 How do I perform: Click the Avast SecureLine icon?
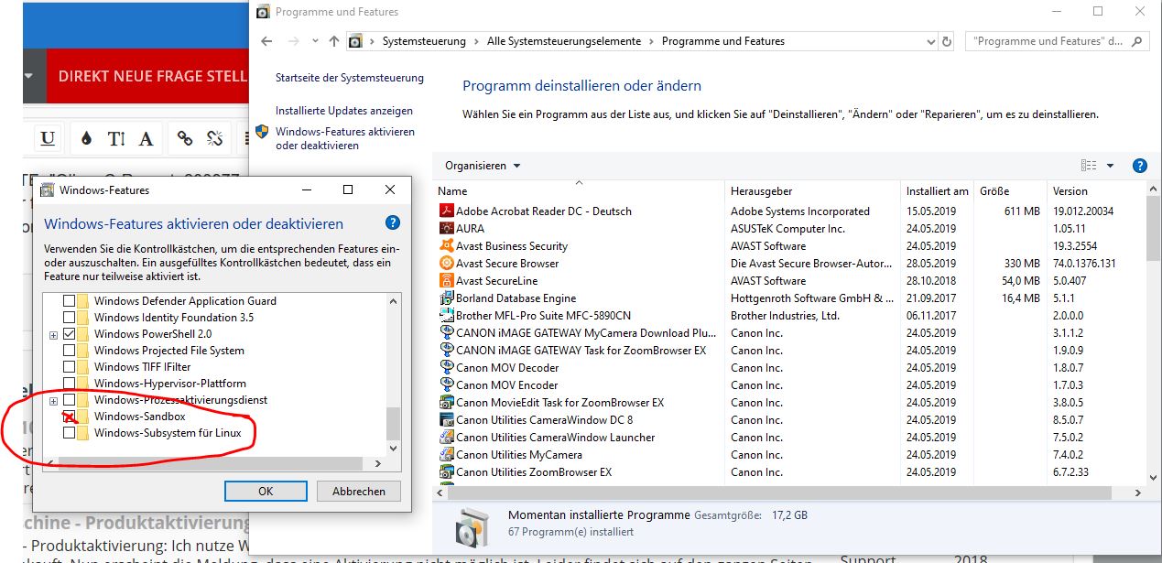pos(447,280)
